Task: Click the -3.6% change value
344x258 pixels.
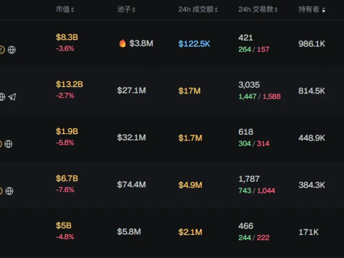Action: pyautogui.click(x=65, y=48)
